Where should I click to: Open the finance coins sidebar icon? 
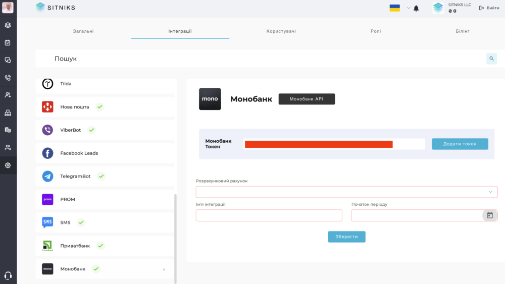coord(8,130)
